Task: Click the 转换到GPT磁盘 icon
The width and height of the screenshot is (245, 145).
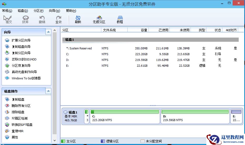Action: pos(7,125)
